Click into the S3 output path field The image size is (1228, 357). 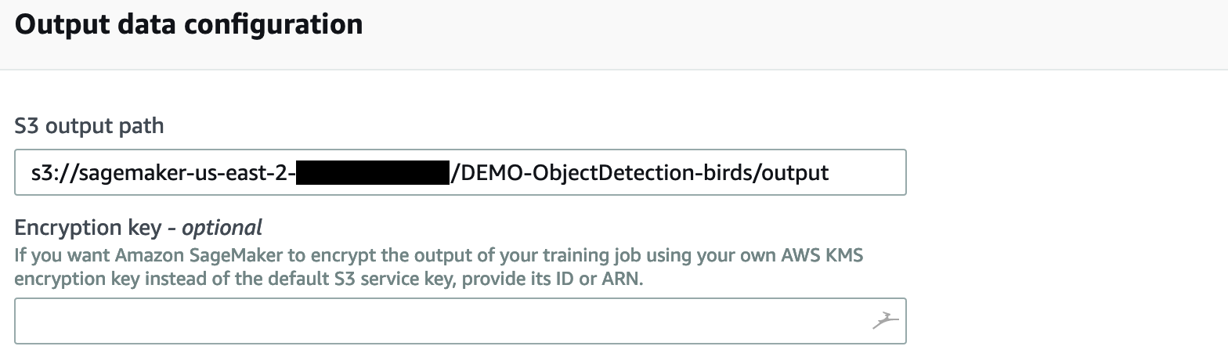(460, 172)
